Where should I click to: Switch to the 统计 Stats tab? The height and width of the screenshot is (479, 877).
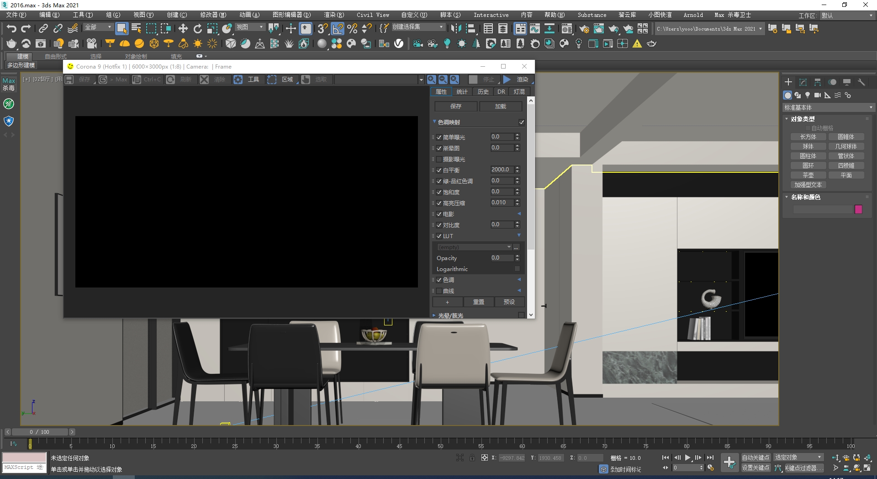tap(462, 91)
